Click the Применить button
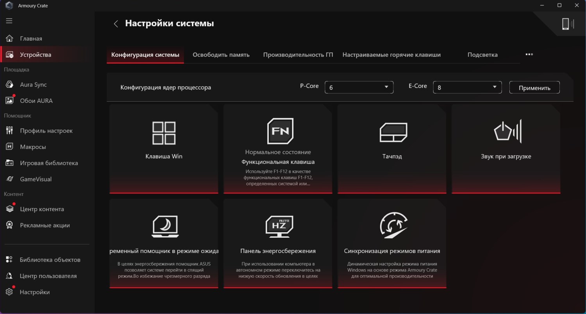This screenshot has width=586, height=314. [534, 88]
